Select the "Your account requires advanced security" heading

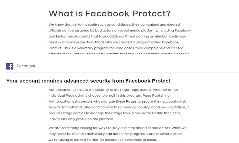point(88,81)
